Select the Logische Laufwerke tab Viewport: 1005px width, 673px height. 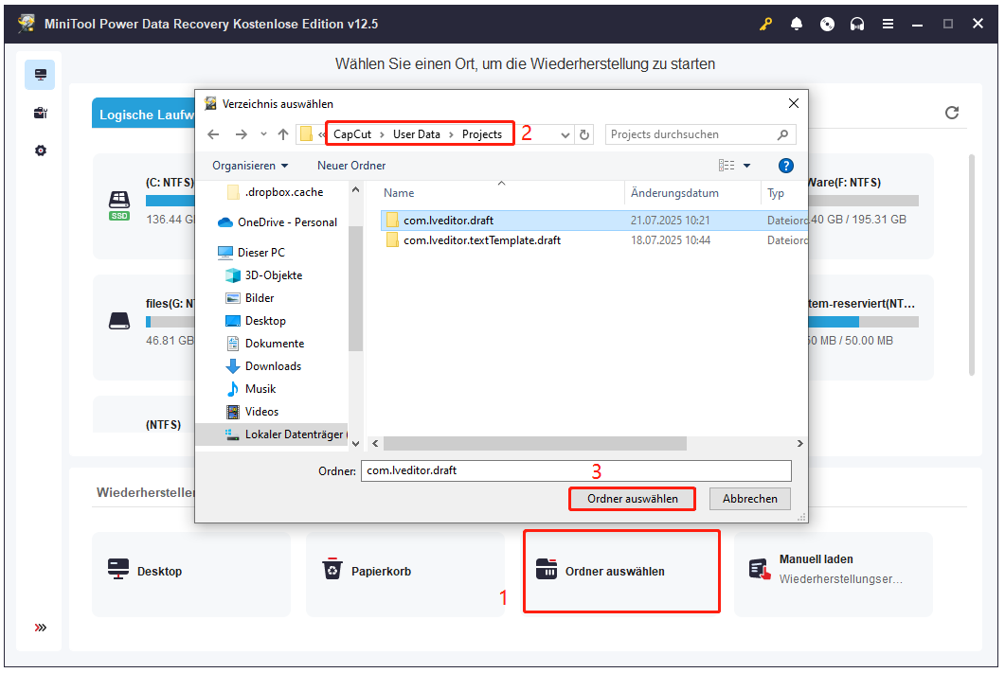tap(144, 115)
